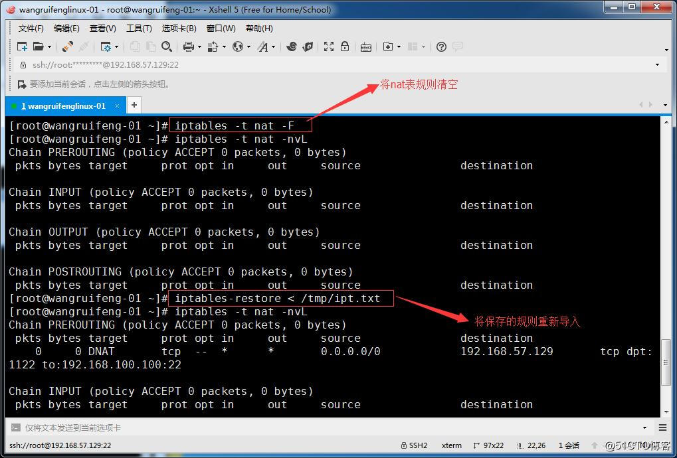Click the terminal scrollbar up arrow

point(666,122)
